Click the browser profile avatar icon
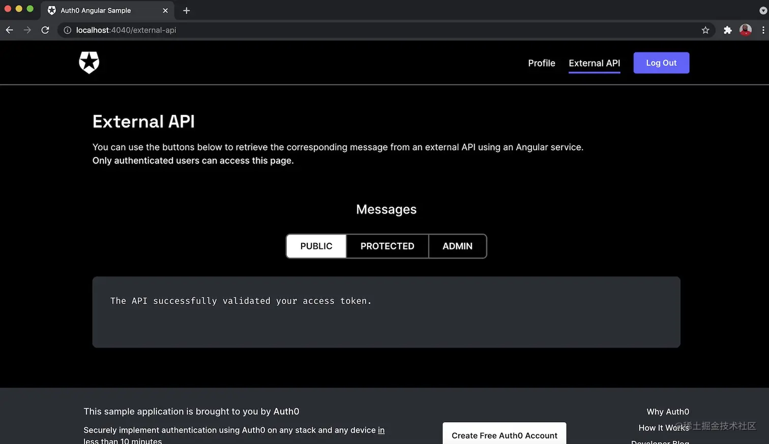Screen dimensions: 769x444 746,30
